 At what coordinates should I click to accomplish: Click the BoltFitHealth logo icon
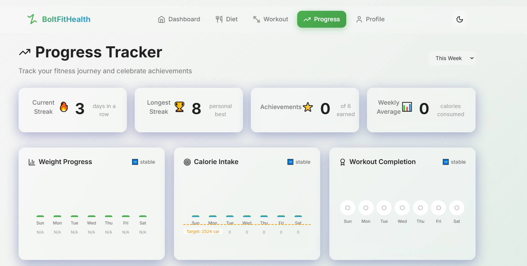[32, 19]
